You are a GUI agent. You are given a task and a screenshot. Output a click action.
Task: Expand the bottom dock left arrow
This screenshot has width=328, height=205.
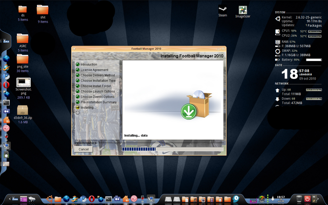click(x=10, y=199)
